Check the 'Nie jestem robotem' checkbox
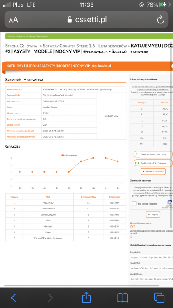The height and width of the screenshot is (308, 173). pos(134,204)
